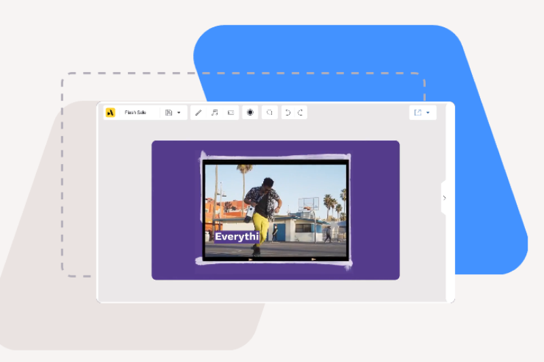
Task: Select the Everythi text overlay on video
Action: pyautogui.click(x=237, y=237)
